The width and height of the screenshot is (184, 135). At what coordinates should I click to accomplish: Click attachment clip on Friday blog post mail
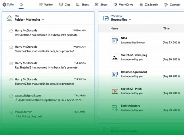click(x=16, y=116)
